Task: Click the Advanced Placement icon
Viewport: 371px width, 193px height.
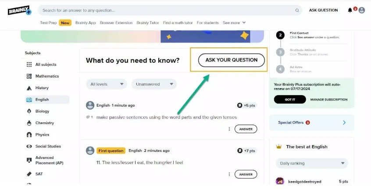Action: [29, 161]
